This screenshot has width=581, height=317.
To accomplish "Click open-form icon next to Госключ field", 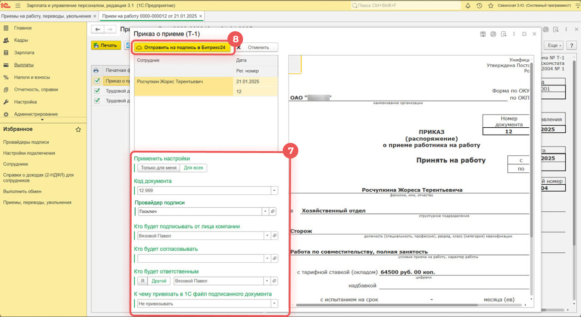I will coord(273,211).
